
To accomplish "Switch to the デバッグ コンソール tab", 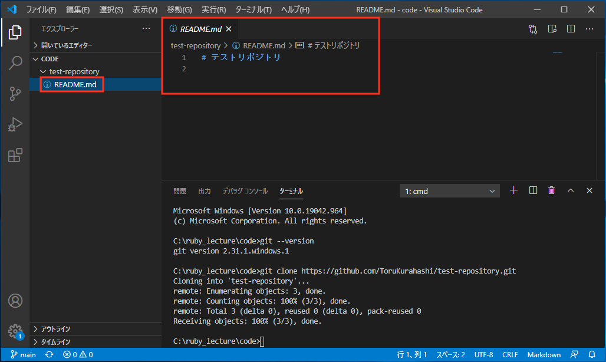I will click(x=245, y=191).
